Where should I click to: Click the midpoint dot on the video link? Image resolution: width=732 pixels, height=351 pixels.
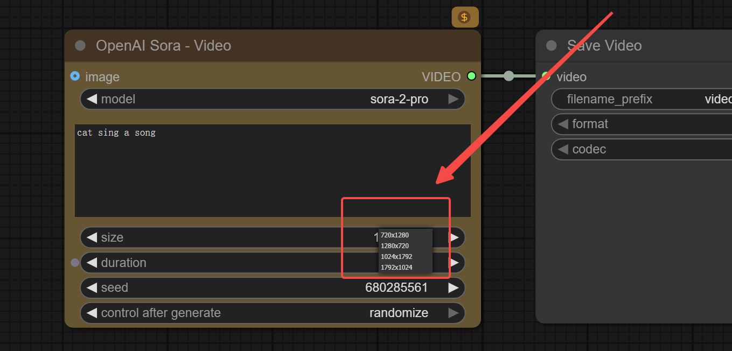508,76
